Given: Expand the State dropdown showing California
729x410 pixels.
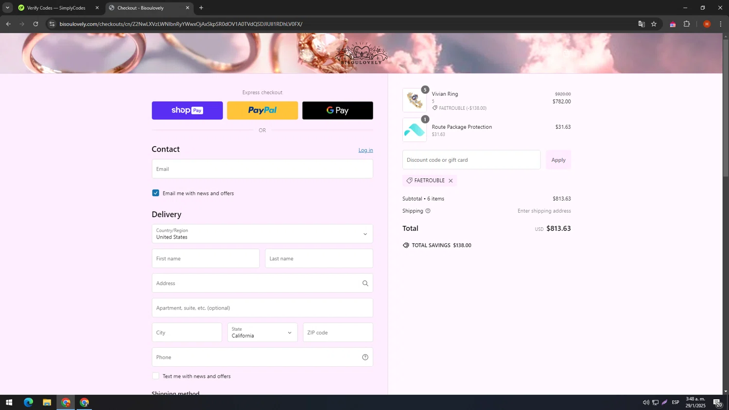Looking at the screenshot, I should [262, 333].
